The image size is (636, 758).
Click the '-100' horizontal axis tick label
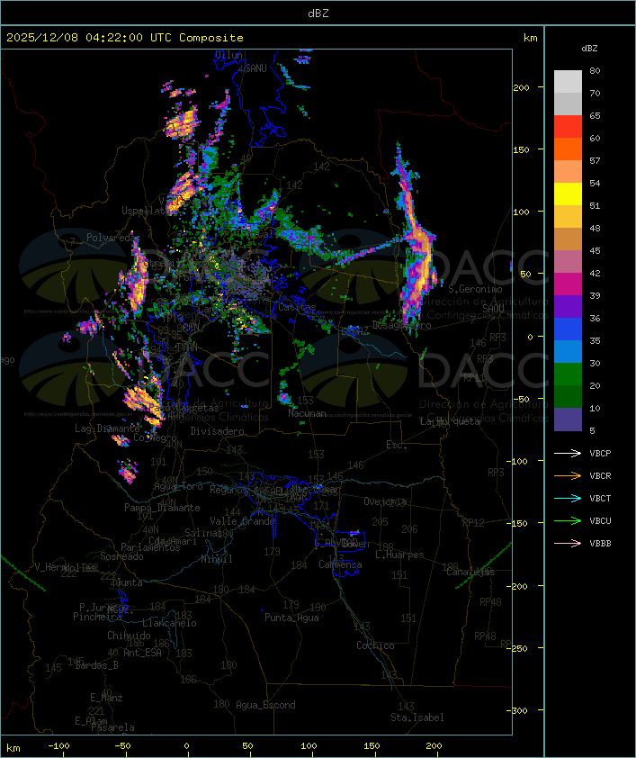[x=58, y=746]
